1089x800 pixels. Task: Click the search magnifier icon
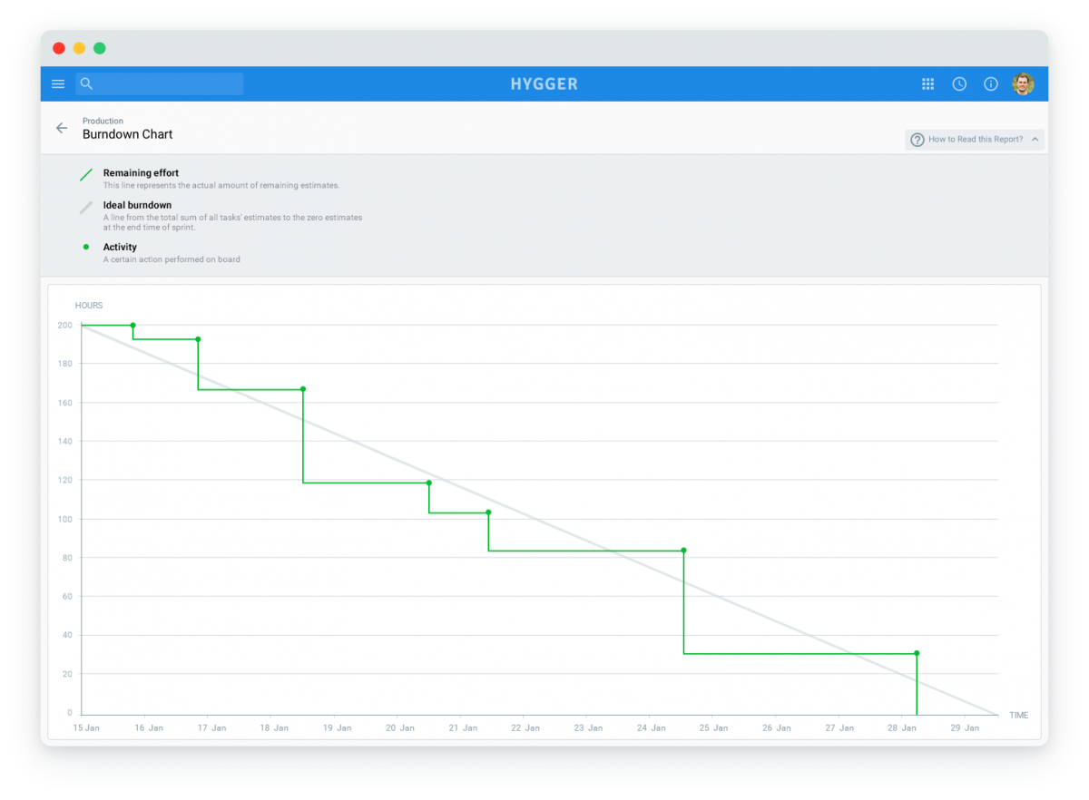pos(86,84)
